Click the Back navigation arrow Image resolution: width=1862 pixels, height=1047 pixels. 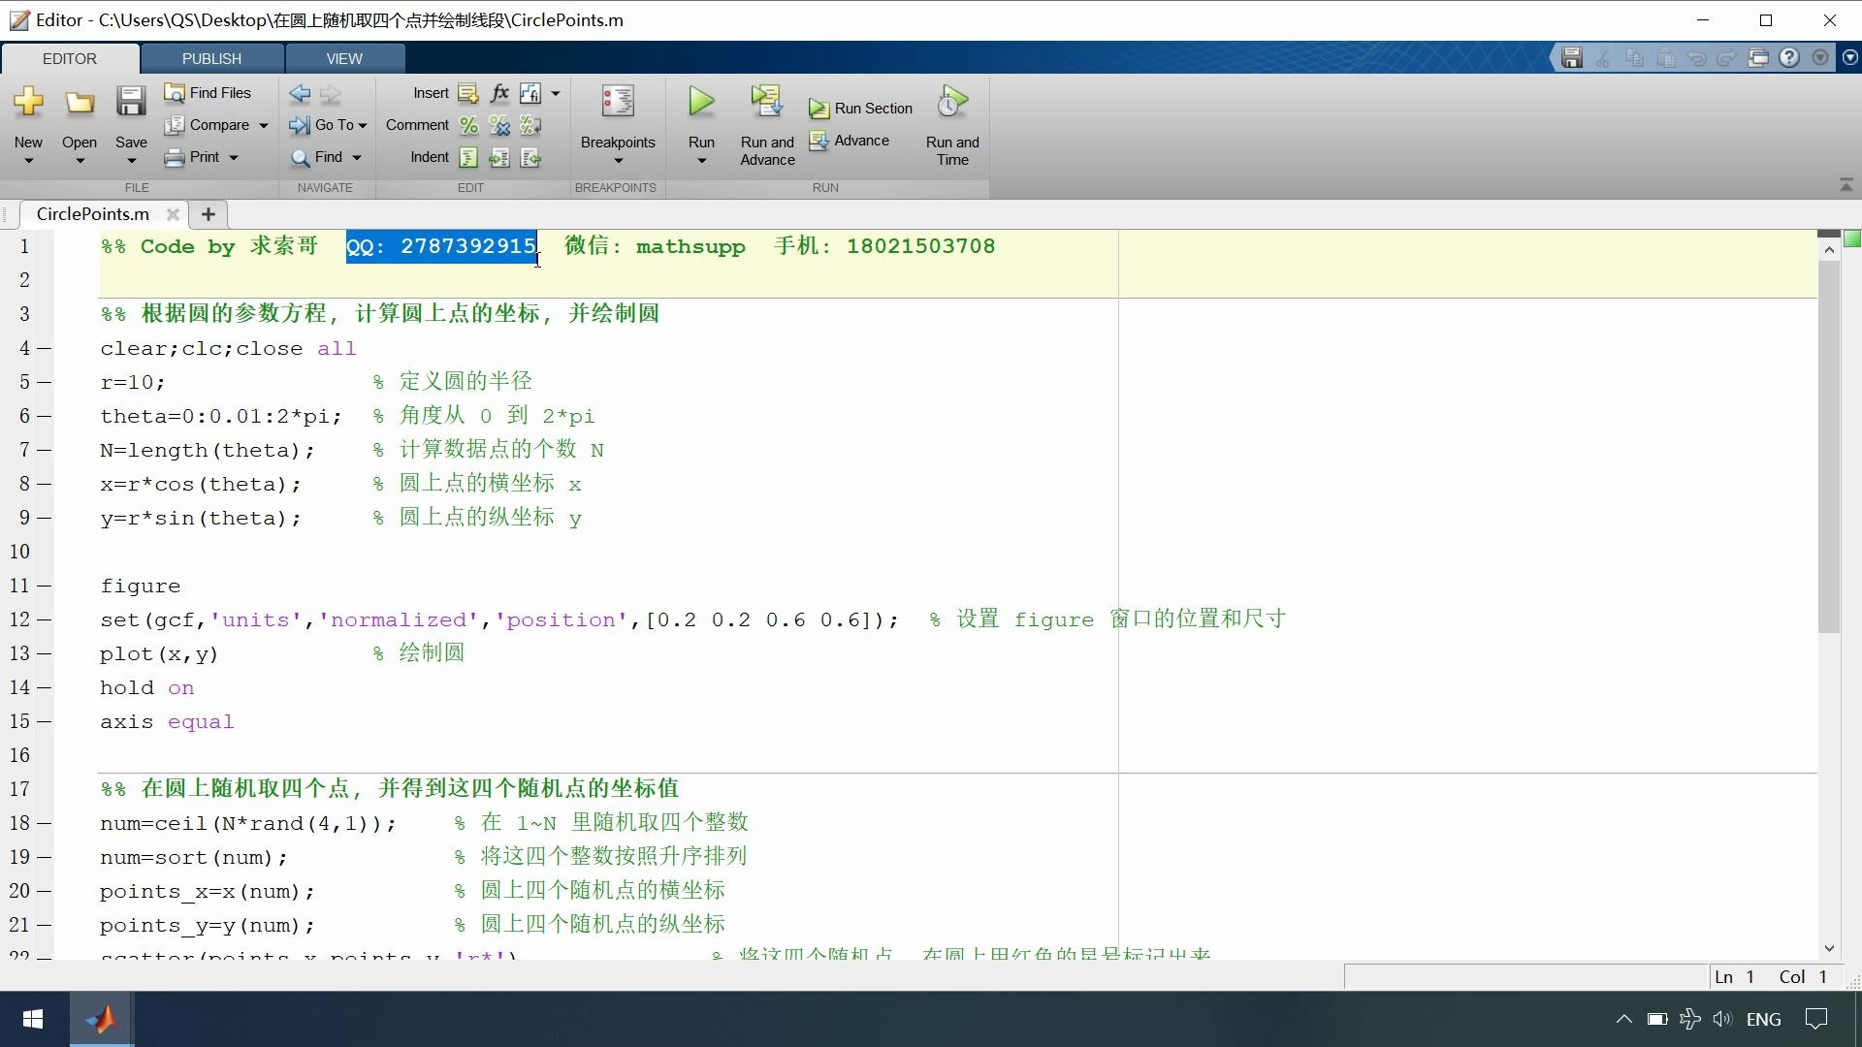pyautogui.click(x=301, y=94)
